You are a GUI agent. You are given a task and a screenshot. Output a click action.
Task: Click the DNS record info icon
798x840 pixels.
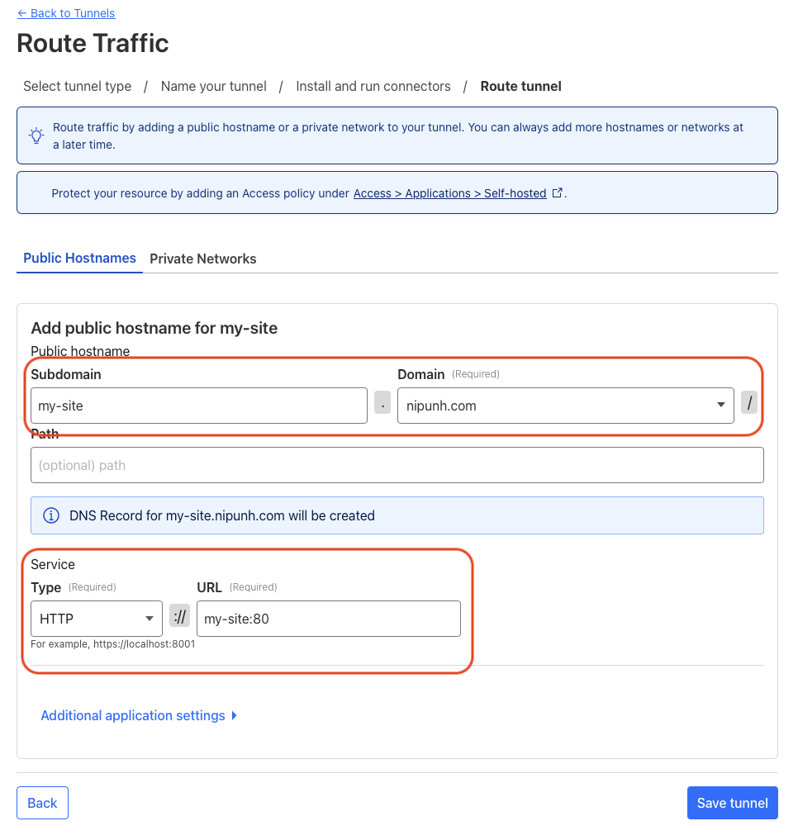coord(51,515)
